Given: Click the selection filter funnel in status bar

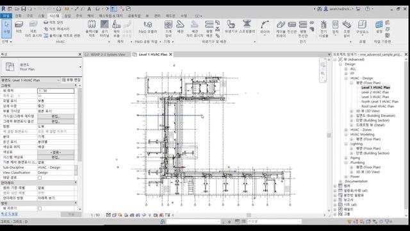Looking at the screenshot, I should [x=388, y=221].
